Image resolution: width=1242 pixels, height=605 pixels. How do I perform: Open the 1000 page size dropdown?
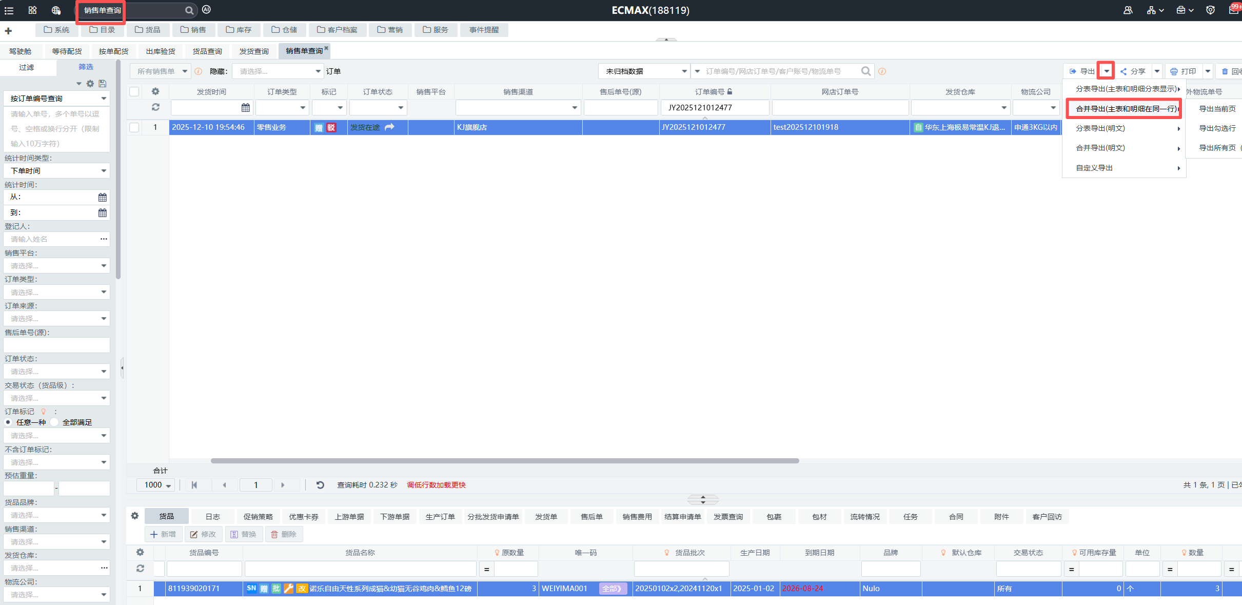point(156,485)
